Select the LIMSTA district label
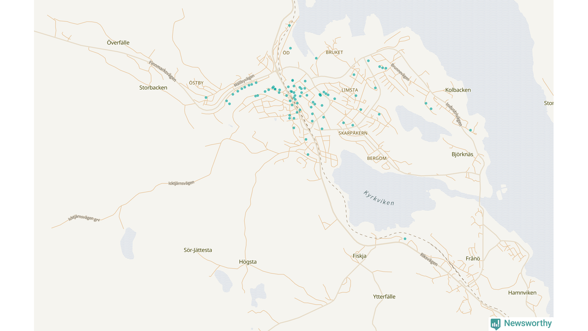 tap(350, 90)
